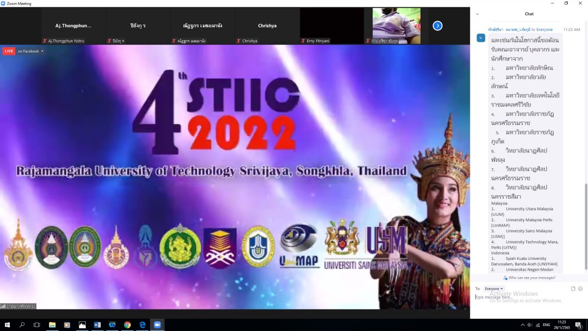588x331 pixels.
Task: Open network settings from the system tray
Action: coord(537,325)
